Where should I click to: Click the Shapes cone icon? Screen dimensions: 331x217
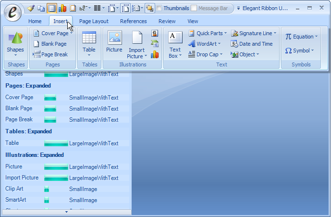point(16,38)
